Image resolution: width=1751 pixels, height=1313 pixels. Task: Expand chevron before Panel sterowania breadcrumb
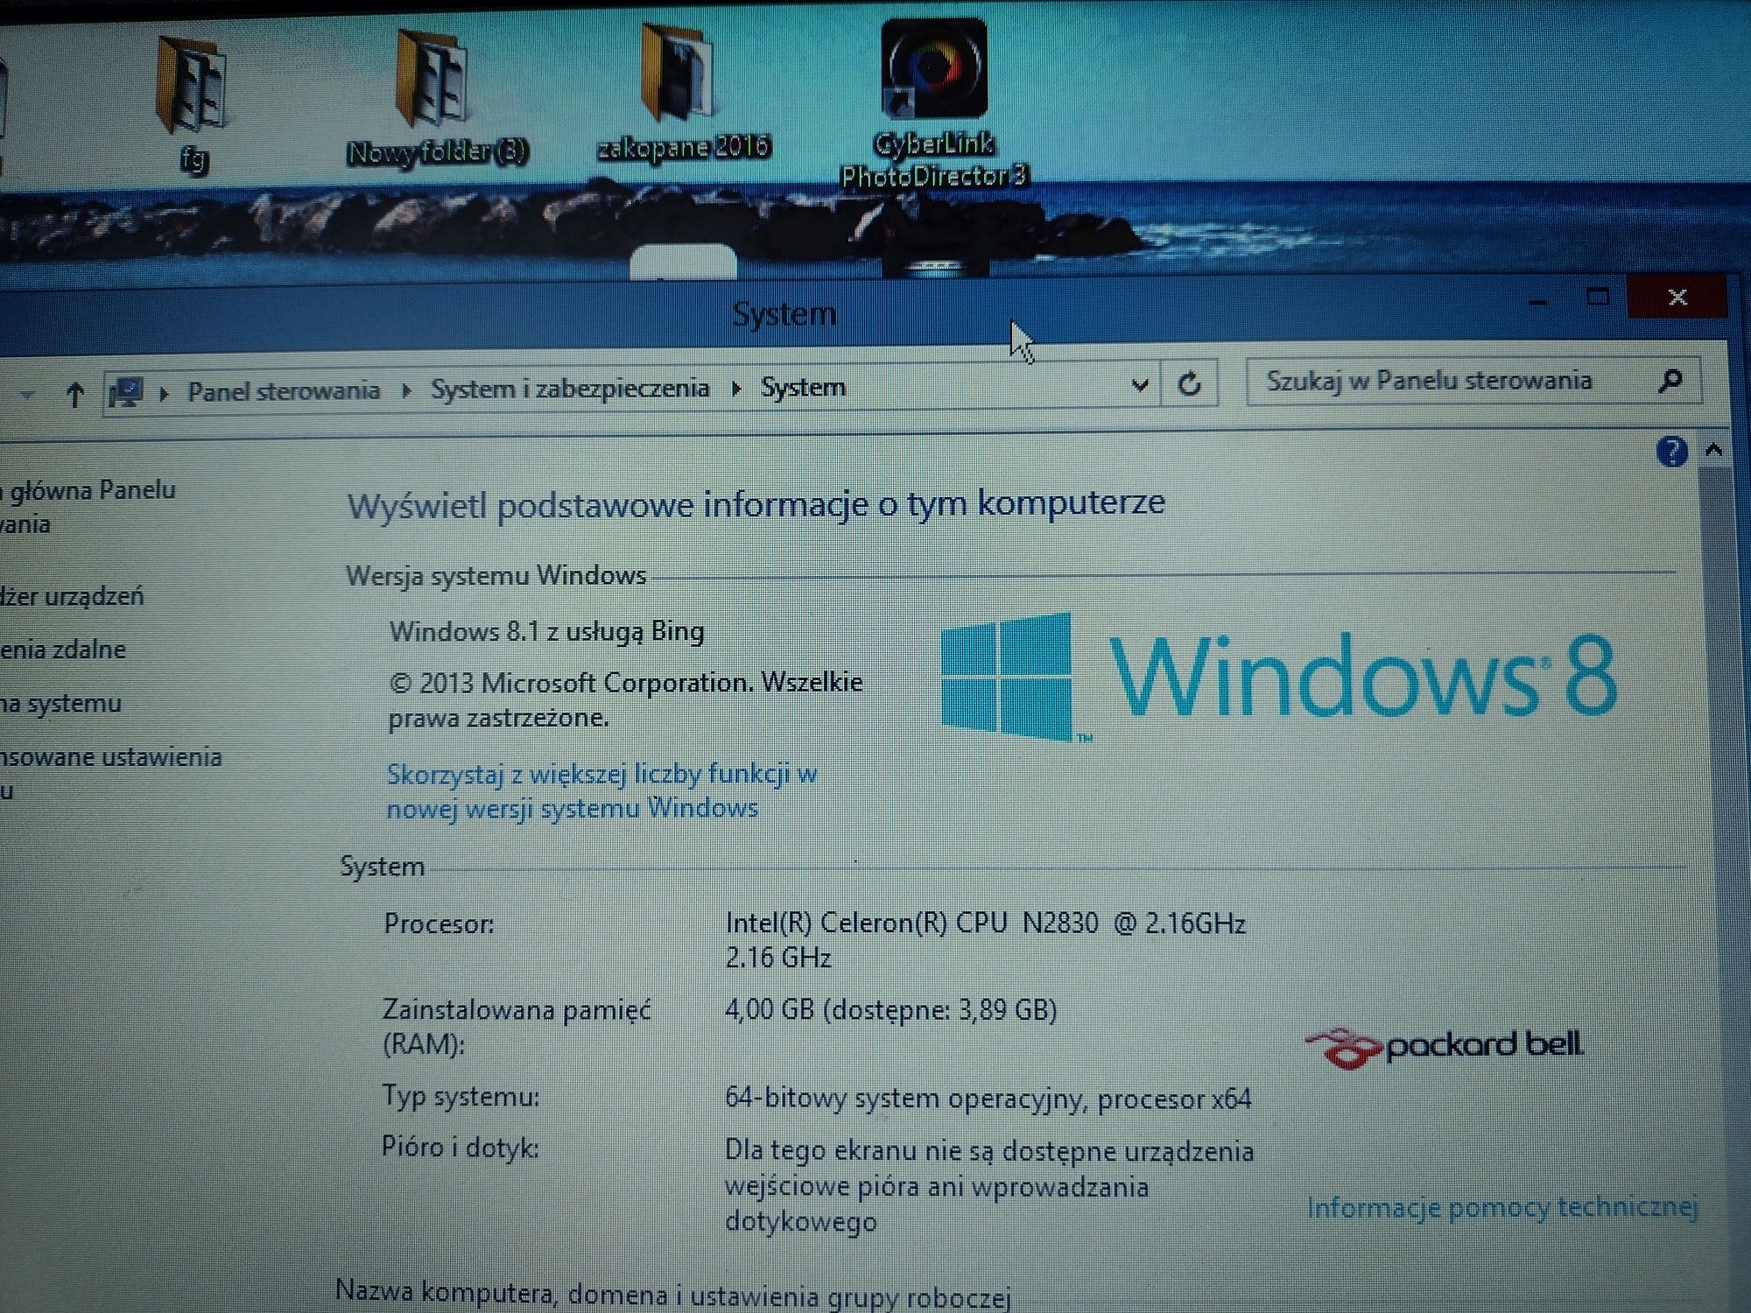(164, 393)
